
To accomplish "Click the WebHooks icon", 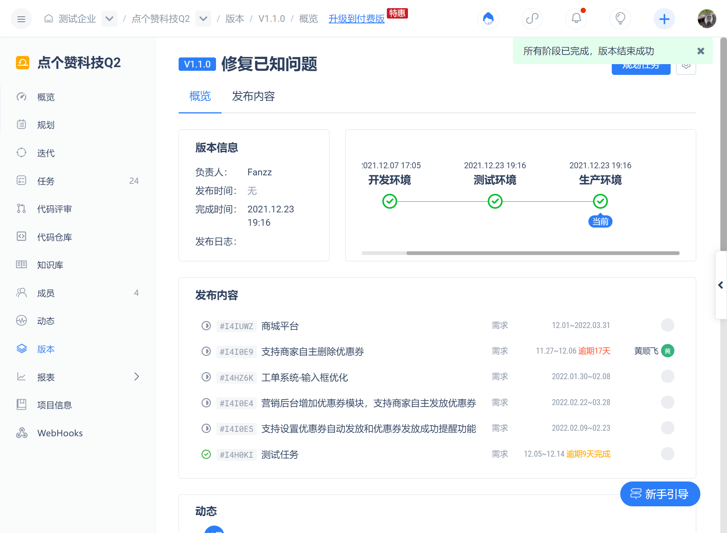I will 21,433.
